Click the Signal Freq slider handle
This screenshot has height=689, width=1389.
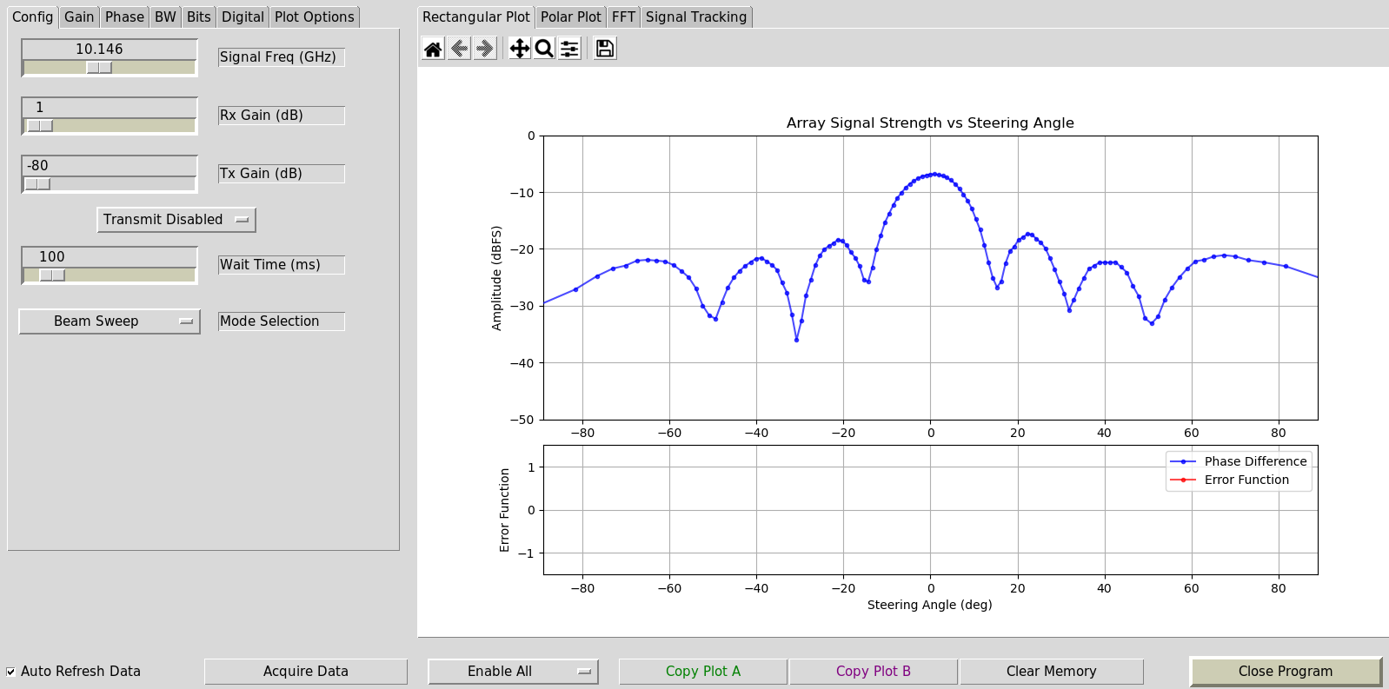tap(99, 68)
